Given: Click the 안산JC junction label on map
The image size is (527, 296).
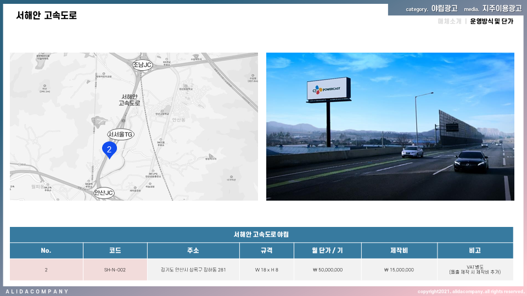Looking at the screenshot, I should pyautogui.click(x=103, y=193).
